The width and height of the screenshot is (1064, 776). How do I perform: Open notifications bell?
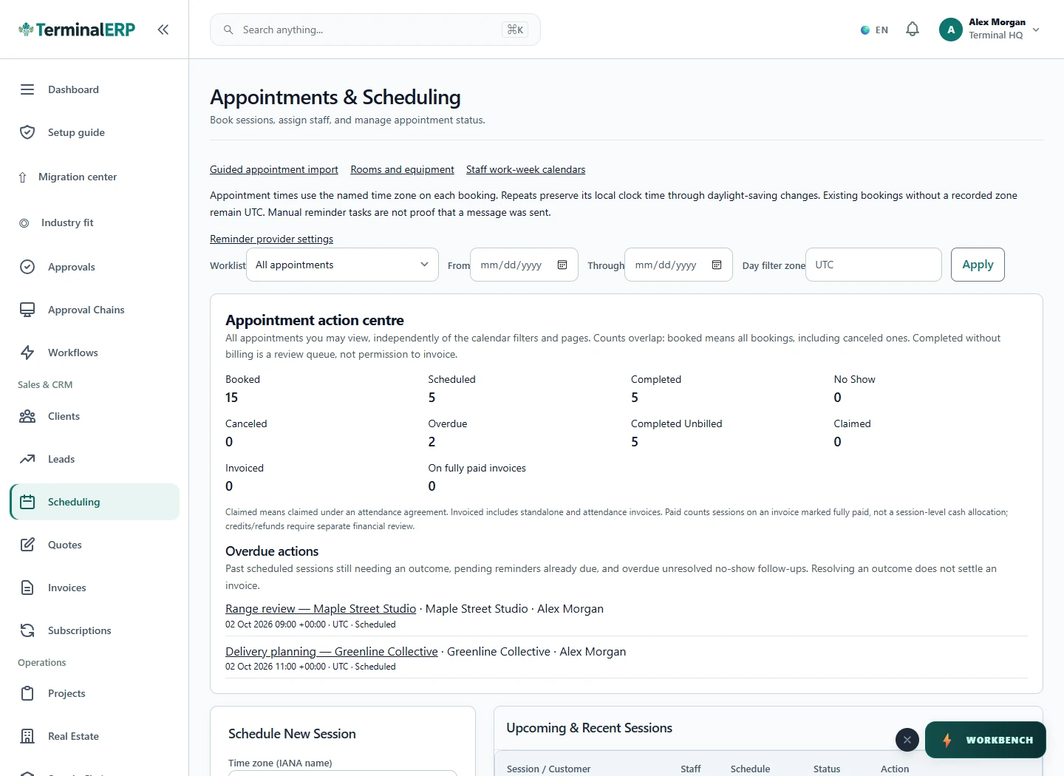click(913, 30)
